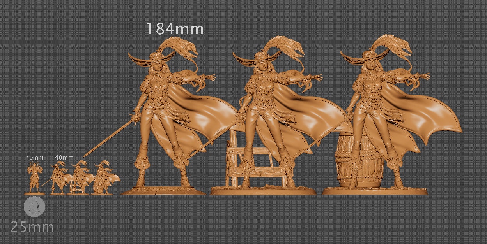Screen dimensions: 487x244
Task: Select the small crouching caped figure
Action: [102, 175]
